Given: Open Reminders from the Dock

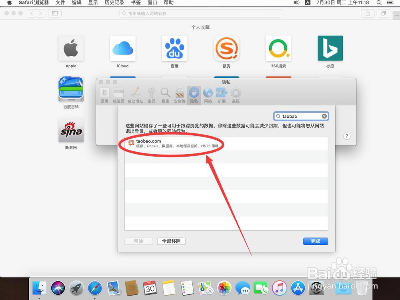Looking at the screenshot, I should click(187, 288).
